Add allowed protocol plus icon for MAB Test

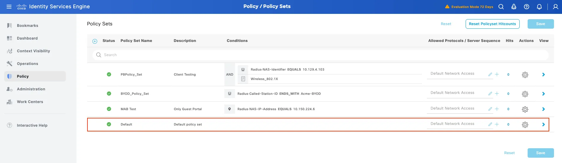pyautogui.click(x=497, y=109)
